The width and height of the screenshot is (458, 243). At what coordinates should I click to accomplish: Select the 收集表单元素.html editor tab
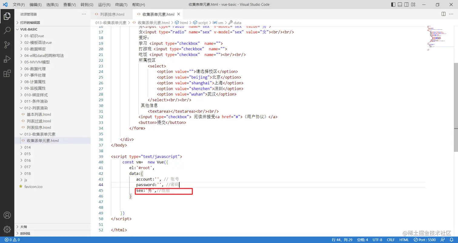[x=158, y=14]
